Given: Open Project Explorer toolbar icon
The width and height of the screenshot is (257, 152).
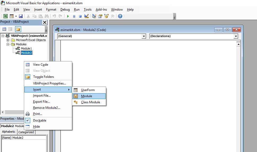Looking at the screenshot, I should [94, 16].
